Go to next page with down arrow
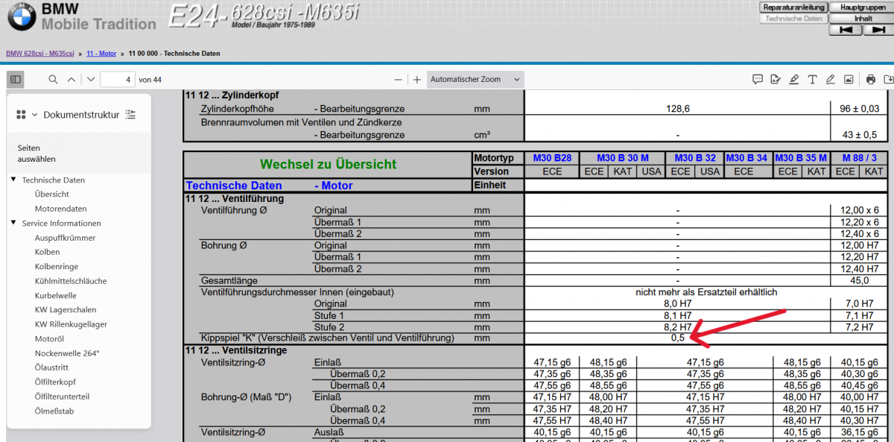This screenshot has height=442, width=894. pyautogui.click(x=91, y=79)
